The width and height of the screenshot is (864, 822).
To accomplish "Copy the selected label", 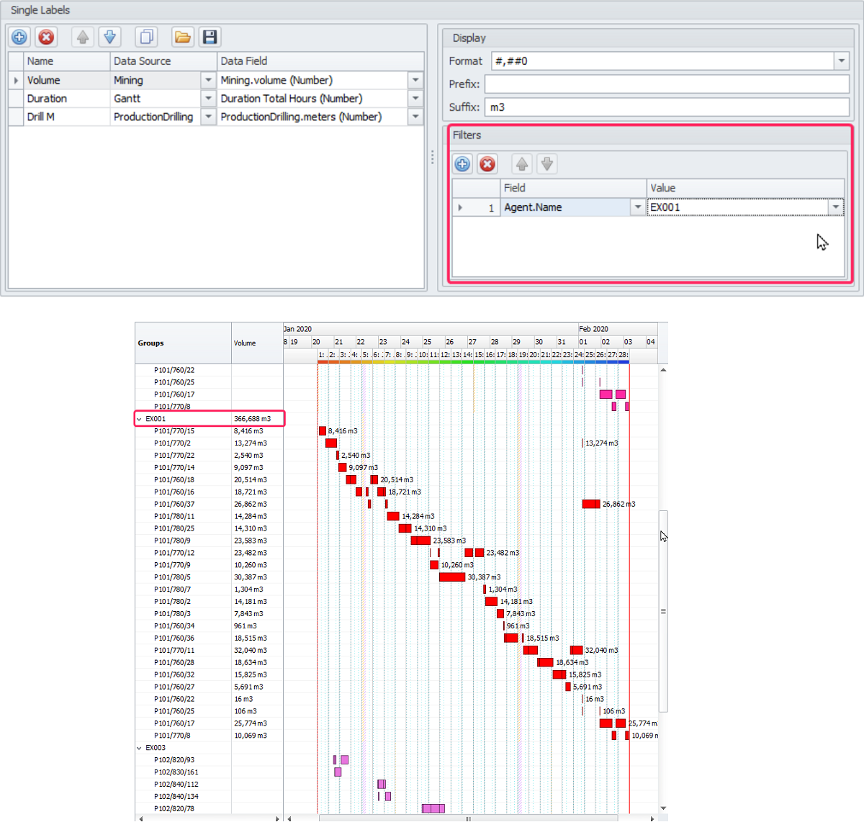I will tap(146, 37).
